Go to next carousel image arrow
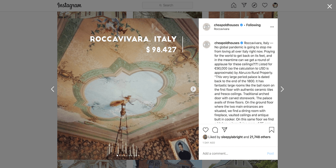Viewport: 336px width, 168px height. (193, 89)
